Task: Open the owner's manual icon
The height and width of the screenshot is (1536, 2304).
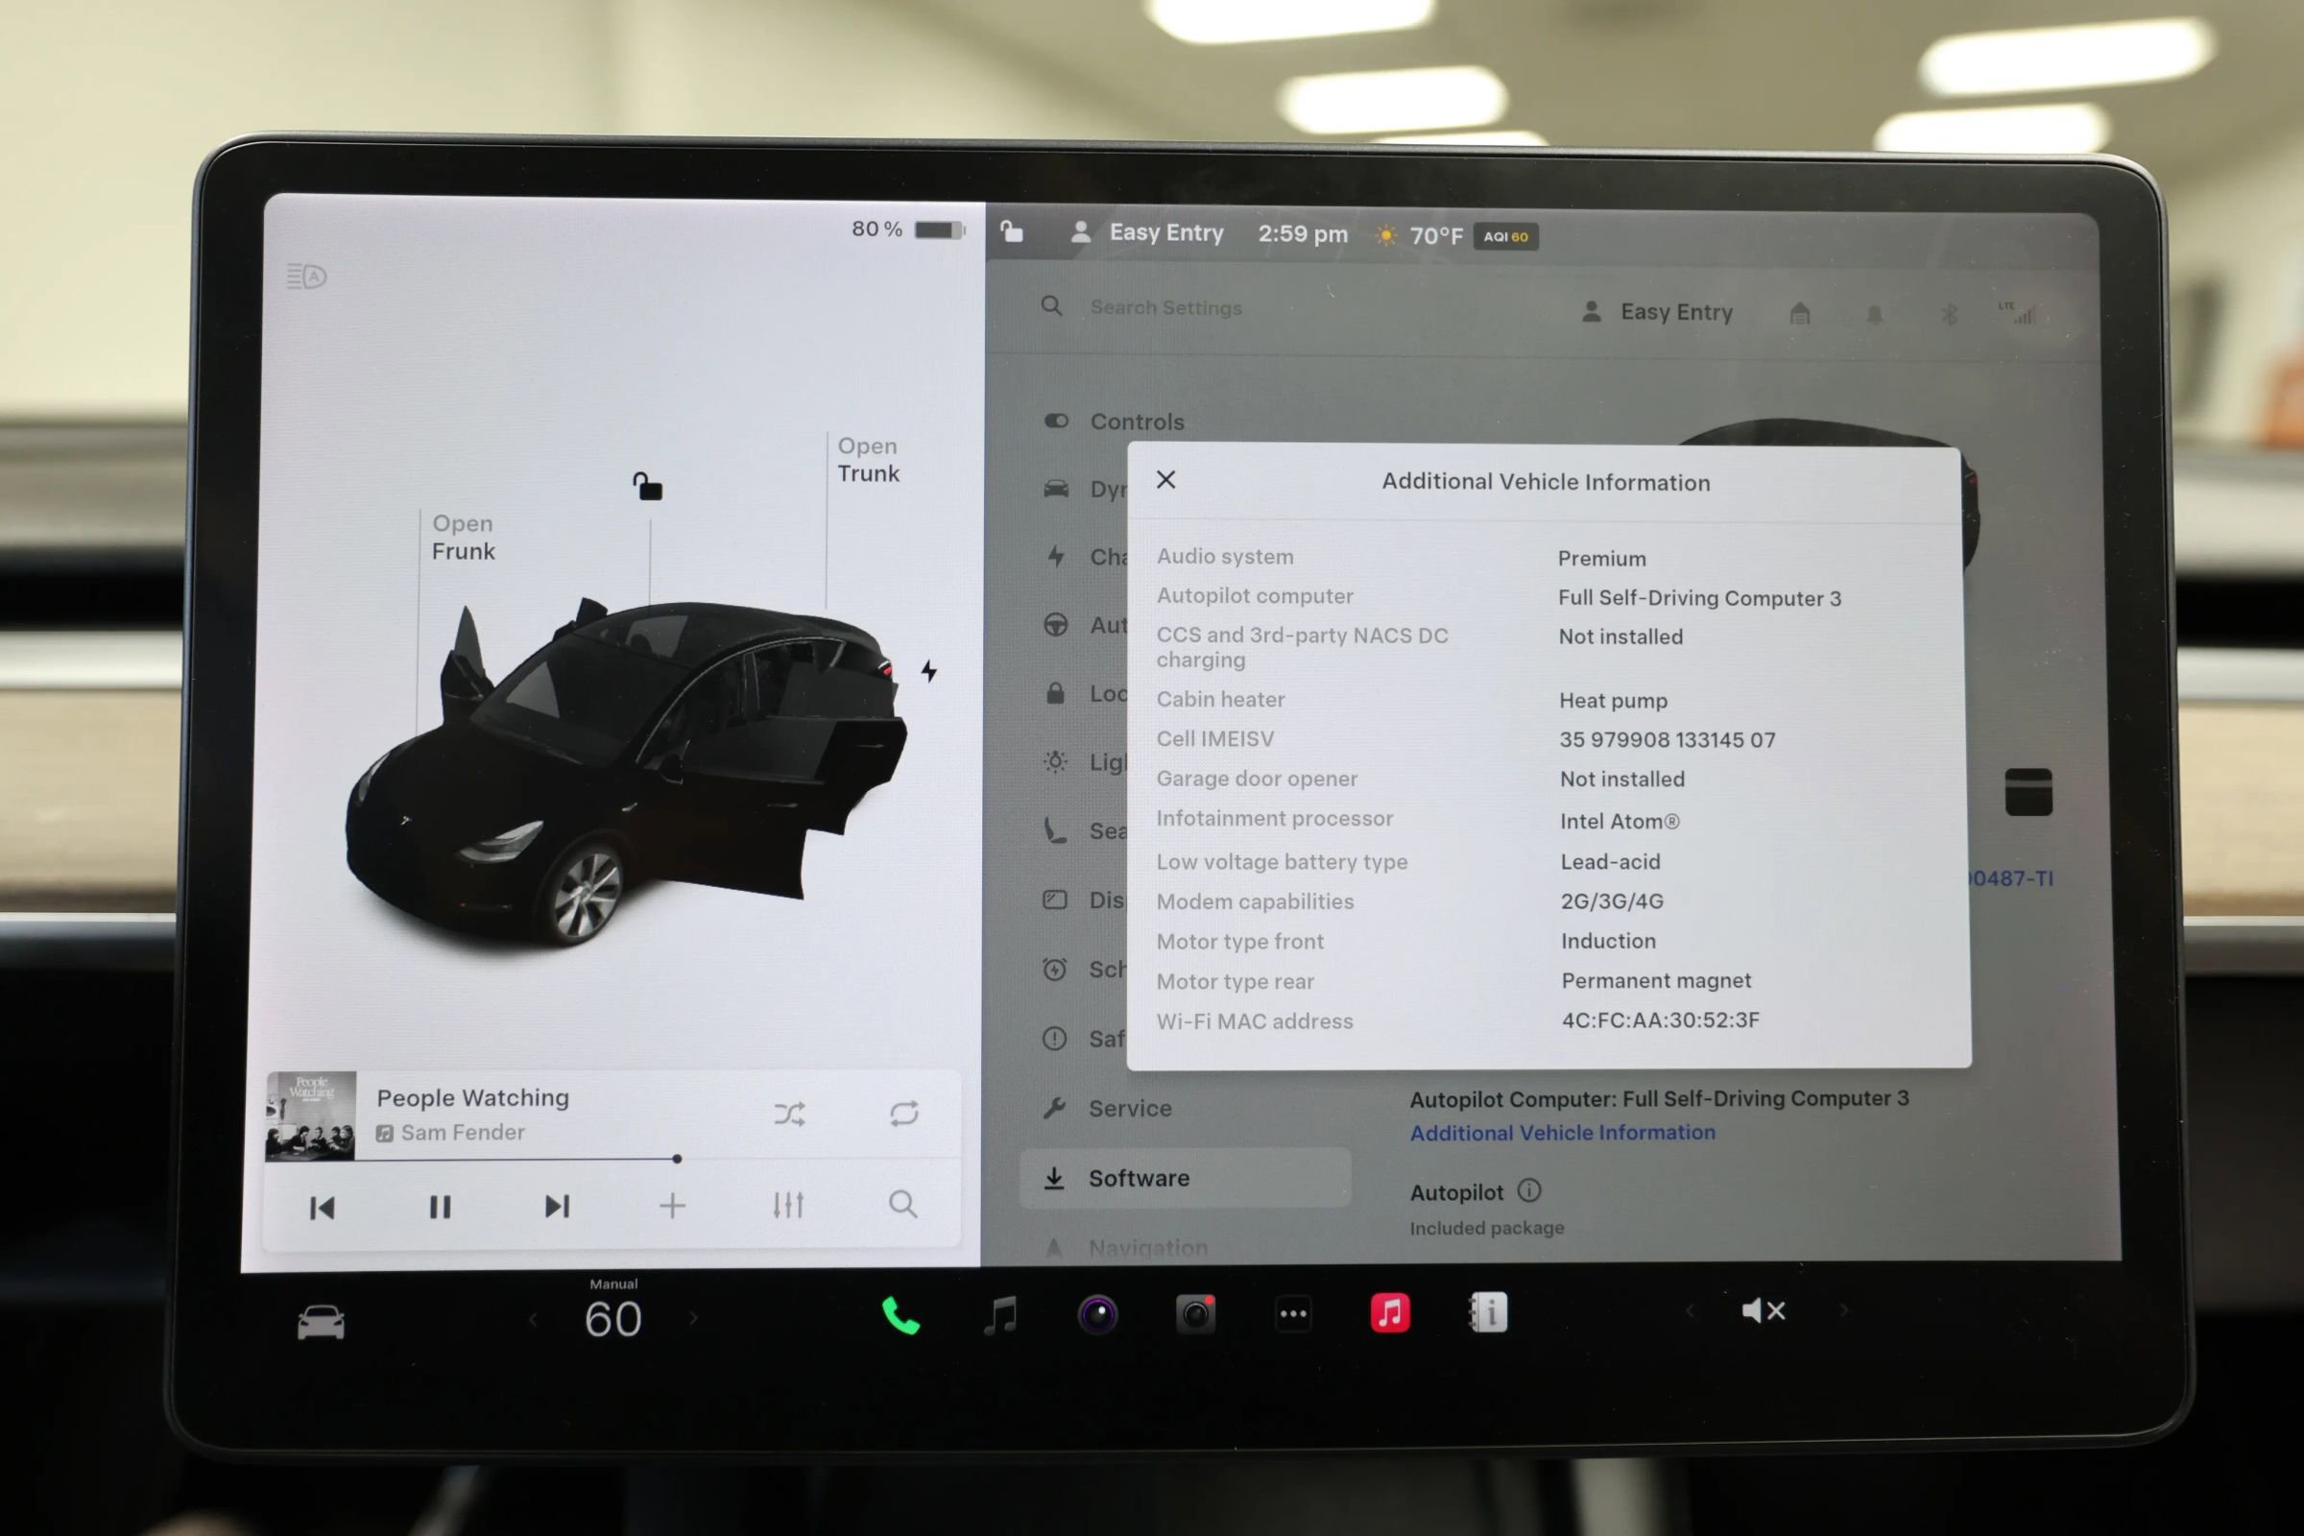Action: (1488, 1312)
